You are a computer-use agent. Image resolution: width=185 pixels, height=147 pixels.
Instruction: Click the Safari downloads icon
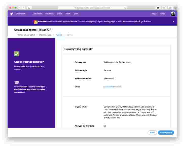(x=158, y=8)
